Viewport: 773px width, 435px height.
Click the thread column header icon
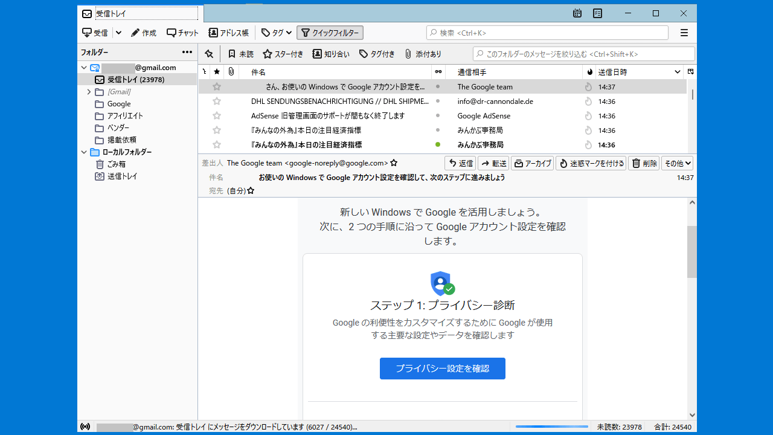(204, 72)
